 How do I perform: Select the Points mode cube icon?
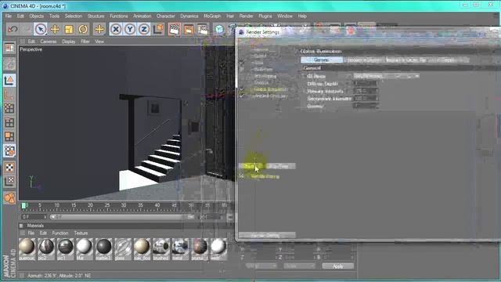coord(9,108)
